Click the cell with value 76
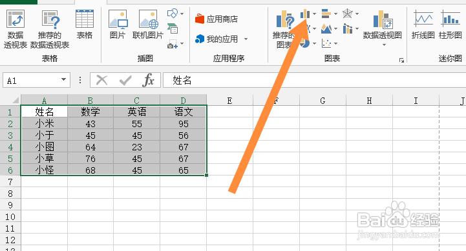466x251 pixels. pos(90,158)
